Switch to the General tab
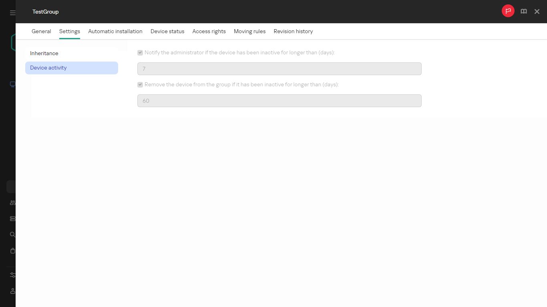Viewport: 547px width, 307px height. [x=41, y=31]
